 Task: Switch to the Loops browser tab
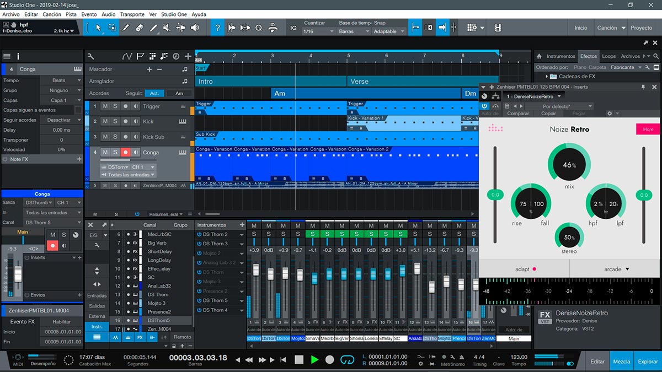pyautogui.click(x=608, y=56)
